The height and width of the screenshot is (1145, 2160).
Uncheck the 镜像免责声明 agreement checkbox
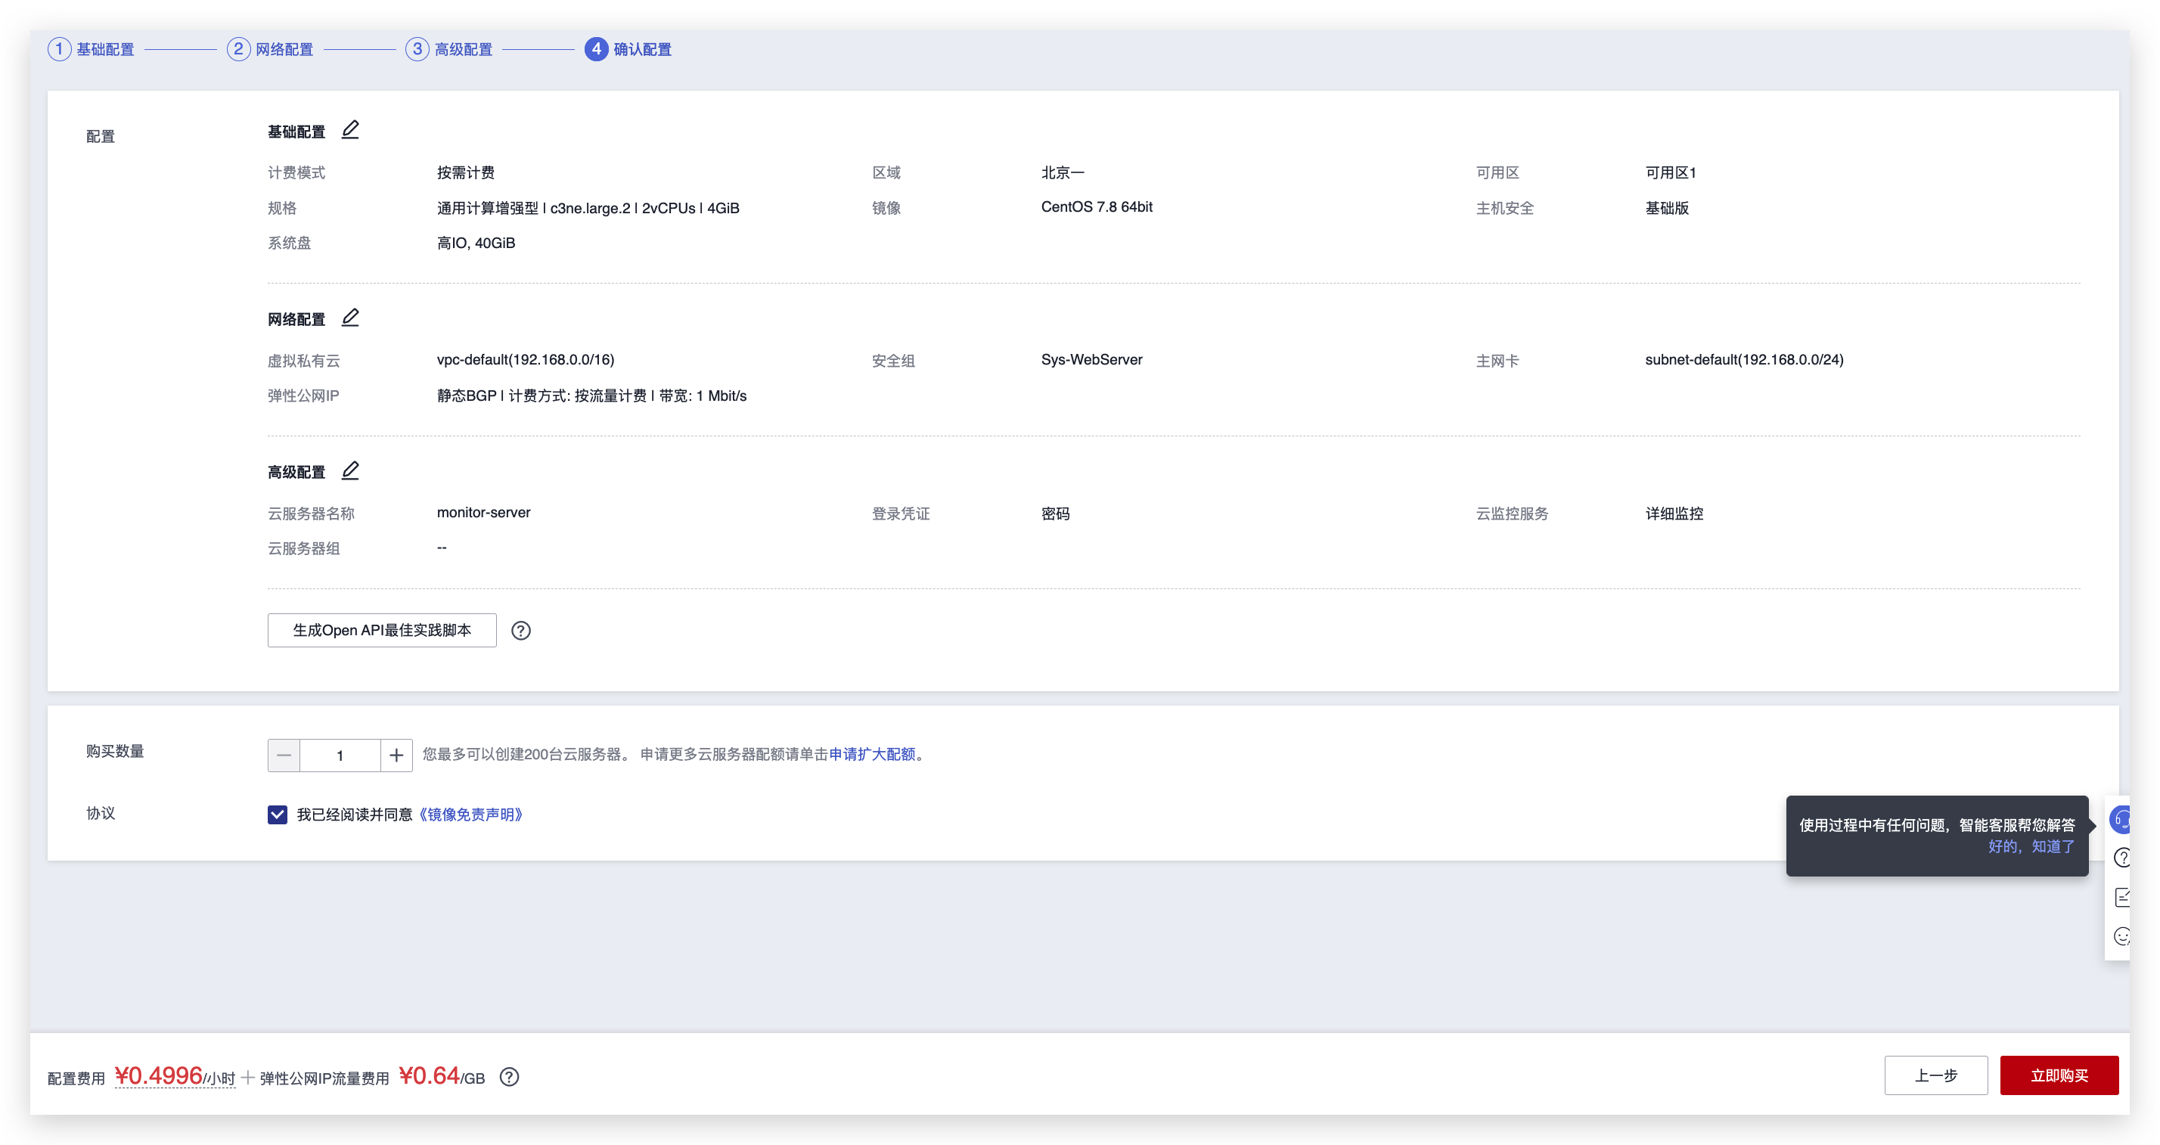(277, 814)
